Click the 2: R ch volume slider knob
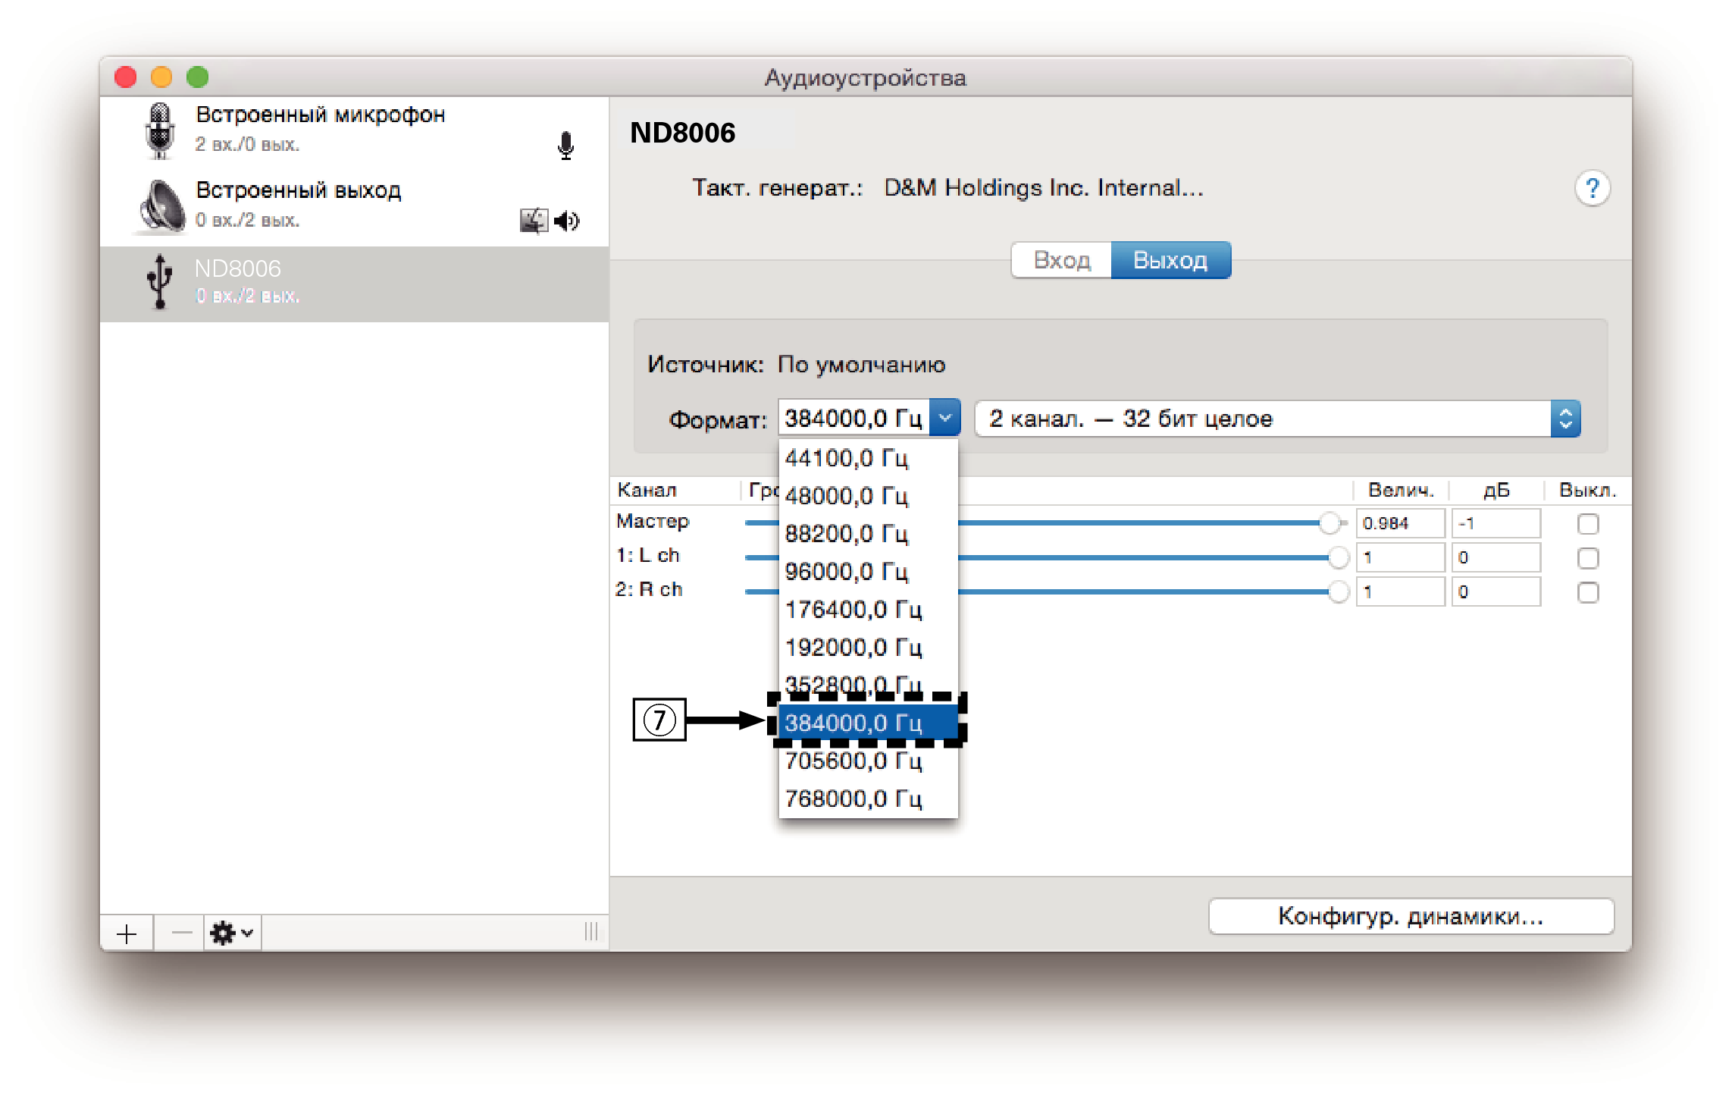Image resolution: width=1732 pixels, height=1095 pixels. 1339,591
